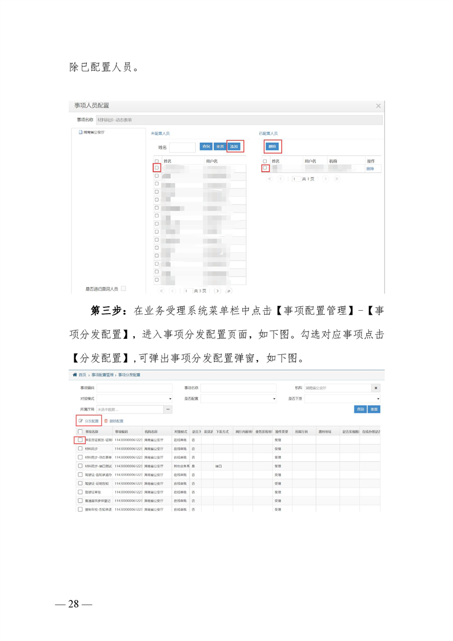This screenshot has height=641, width=453.
Task: Tick the checkbox for 材料同步-动态表单 row
Action: [x=80, y=457]
